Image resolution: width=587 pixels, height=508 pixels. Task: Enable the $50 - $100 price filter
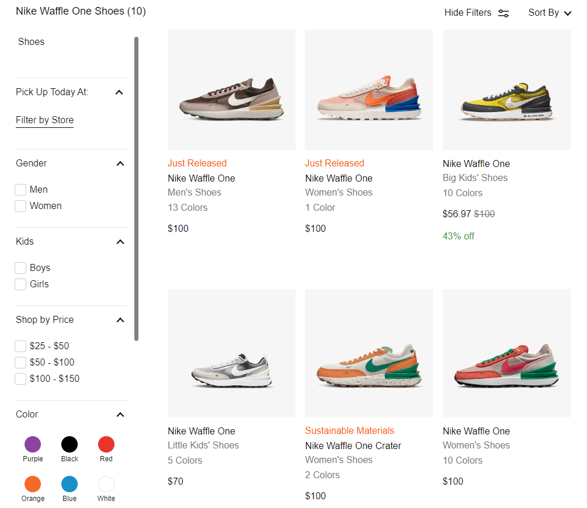click(x=20, y=363)
